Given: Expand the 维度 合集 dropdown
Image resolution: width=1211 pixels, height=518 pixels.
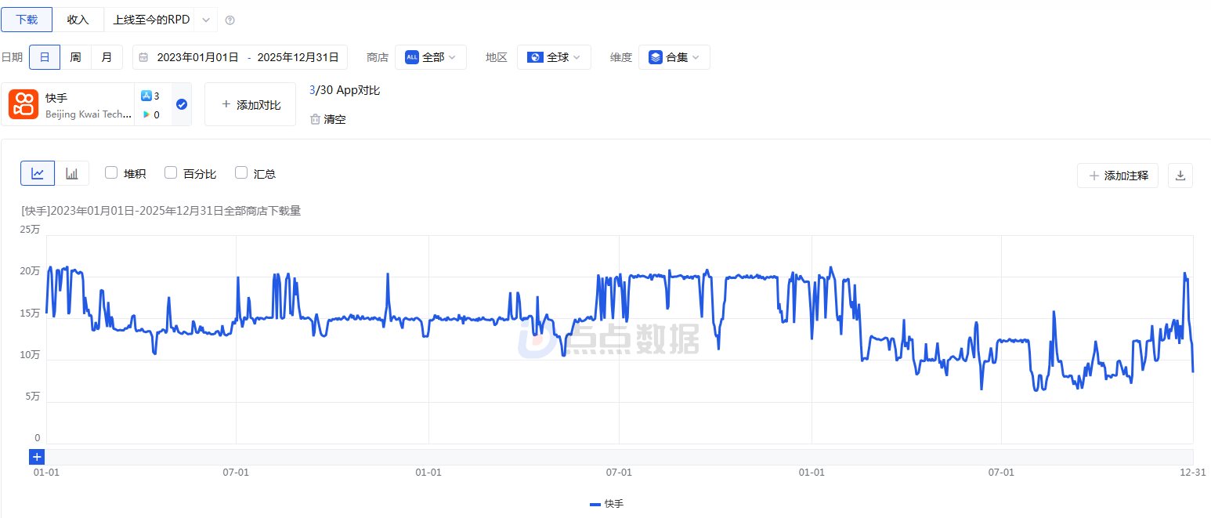Looking at the screenshot, I should click(674, 56).
